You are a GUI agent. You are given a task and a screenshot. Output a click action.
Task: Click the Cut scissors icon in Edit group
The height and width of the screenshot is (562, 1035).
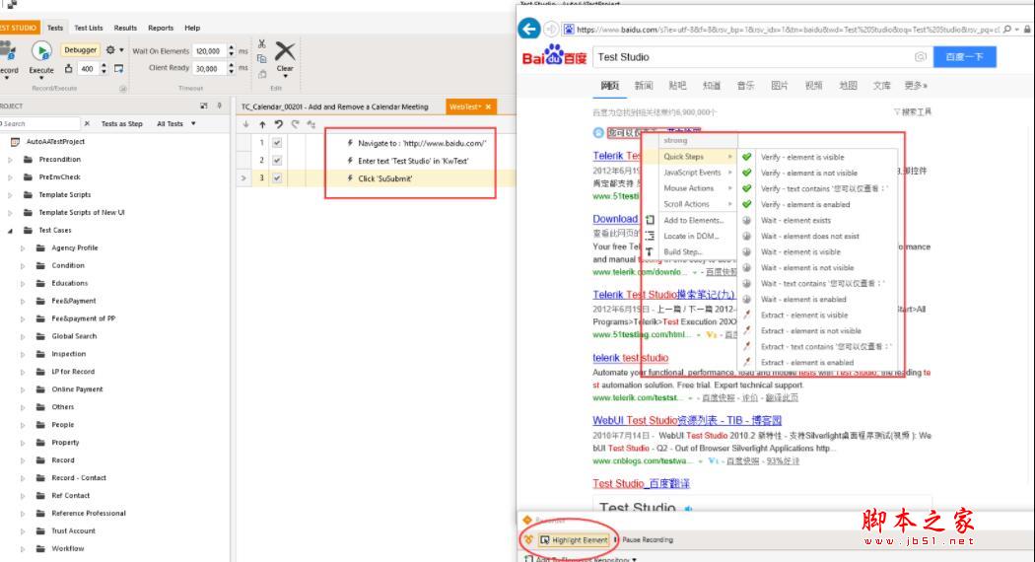[x=261, y=44]
